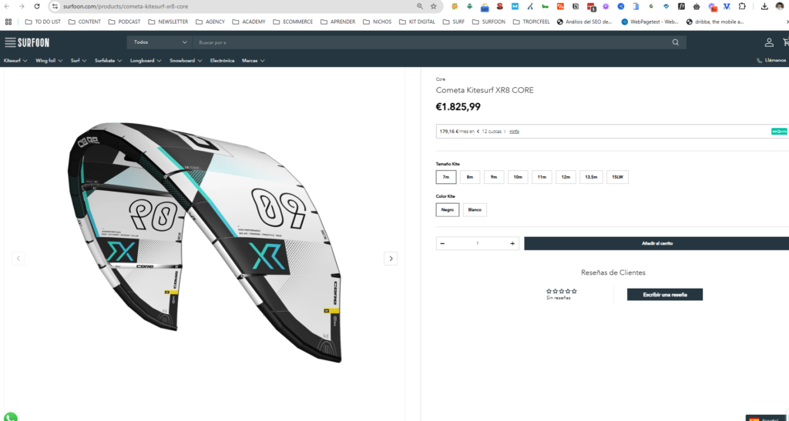Image resolution: width=789 pixels, height=421 pixels.
Task: Click Escribir una reseña button
Action: [x=664, y=295]
